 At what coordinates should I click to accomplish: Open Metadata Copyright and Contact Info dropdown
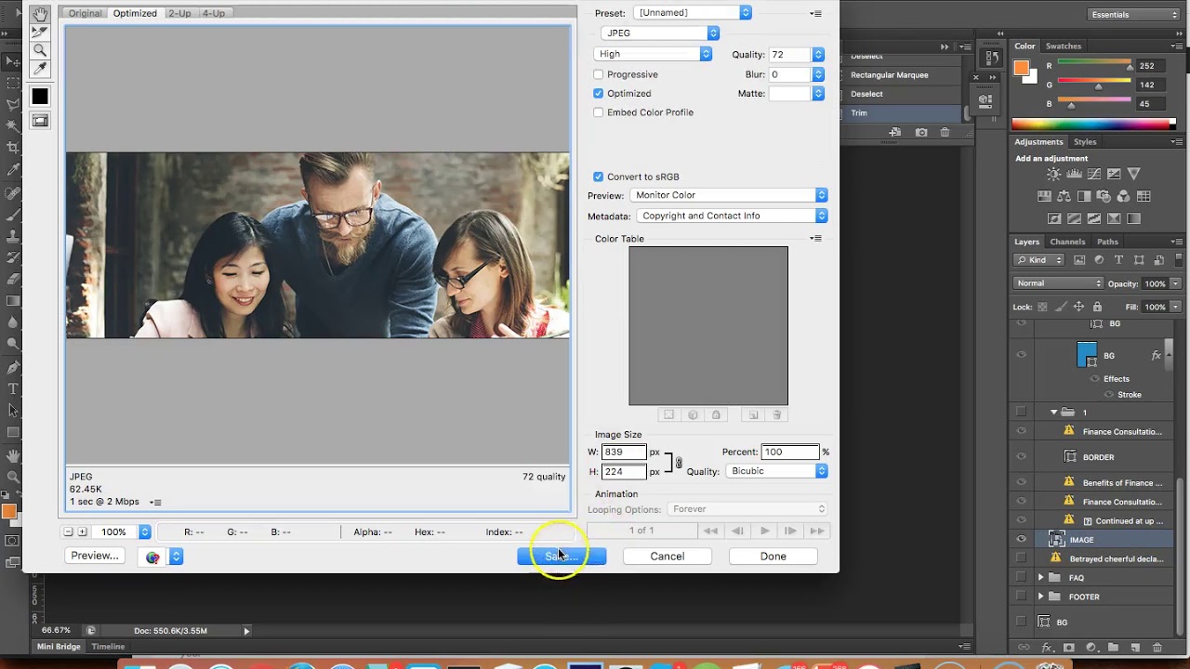[x=731, y=216]
